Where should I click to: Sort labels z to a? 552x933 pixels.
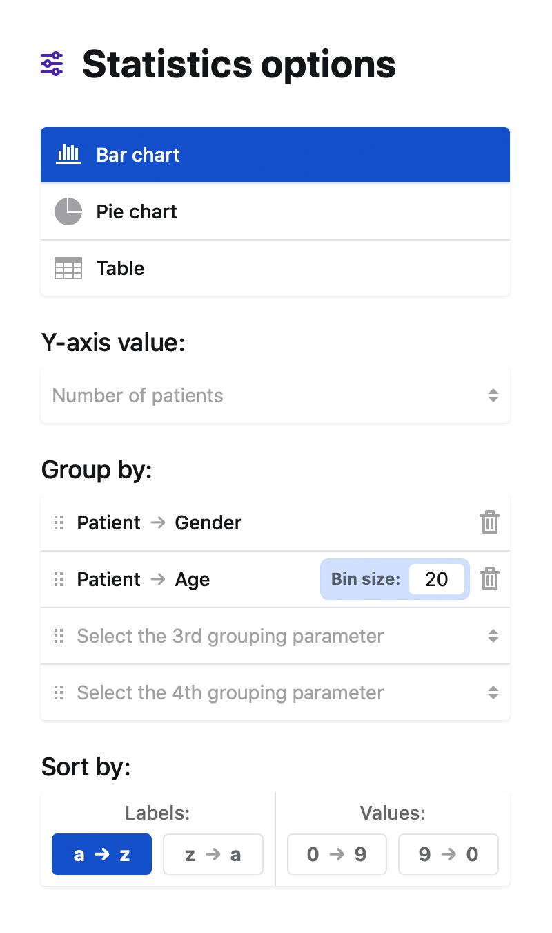tap(213, 855)
